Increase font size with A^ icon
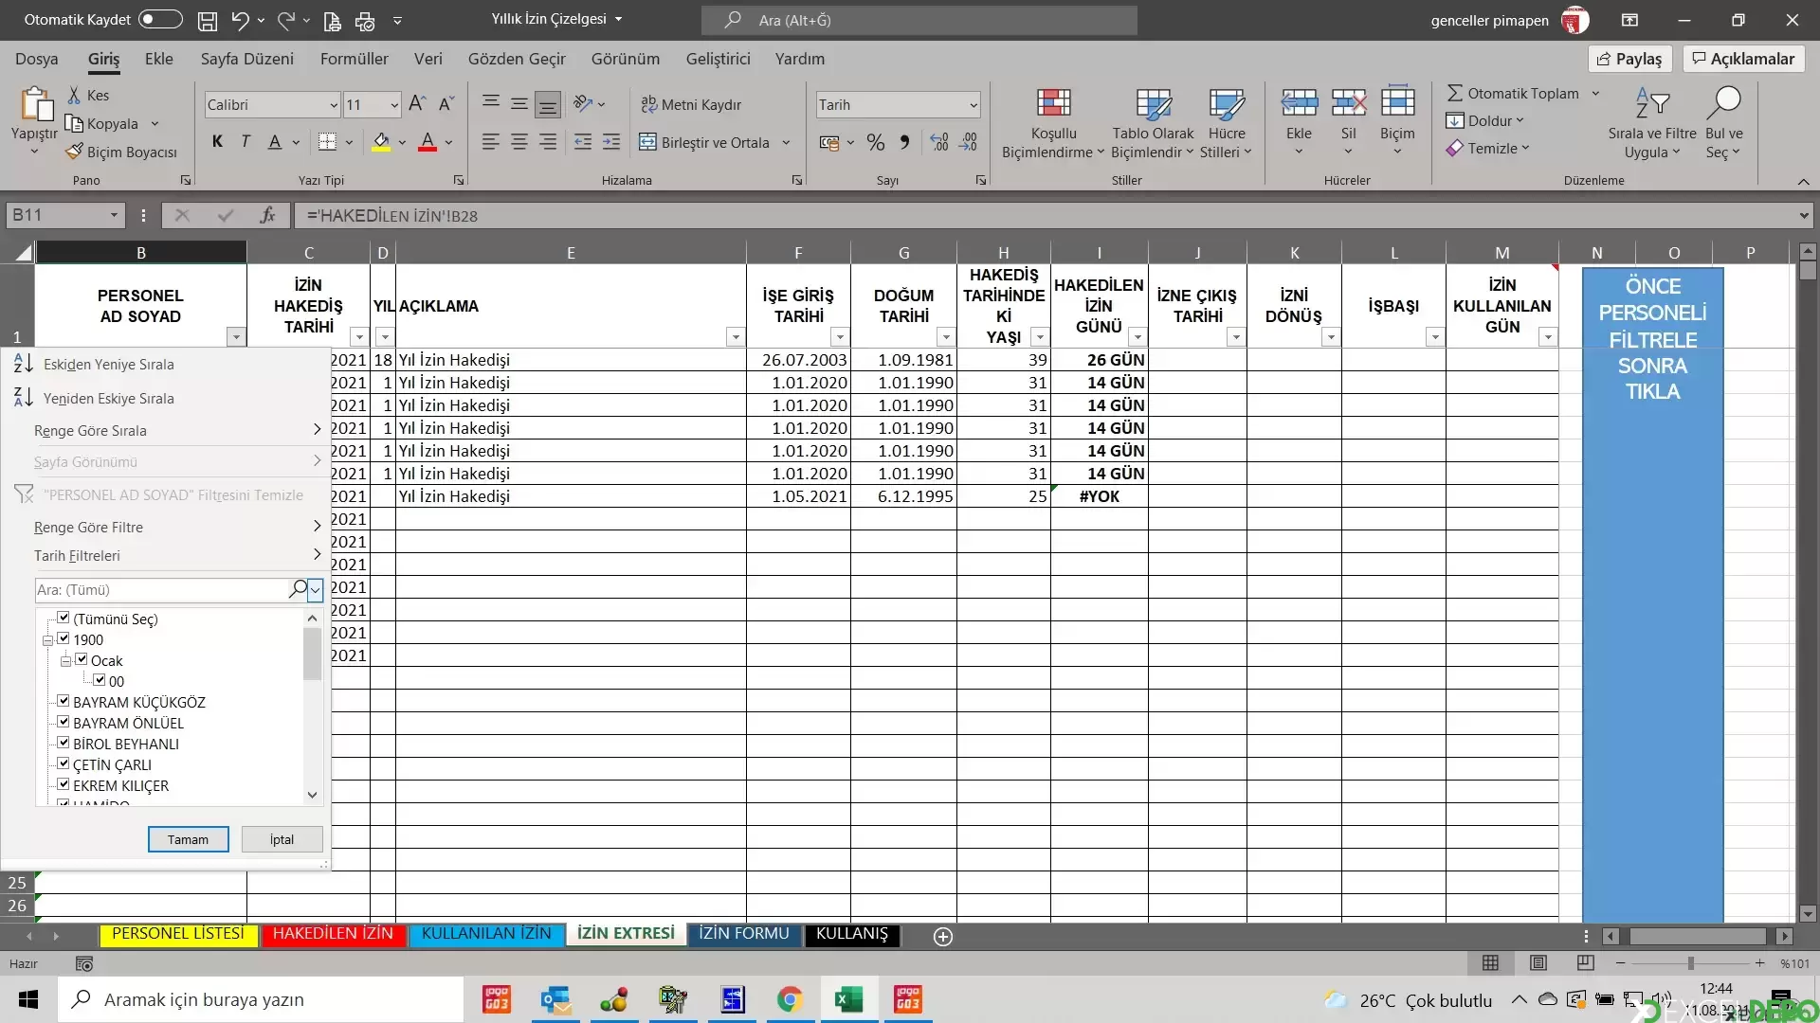The height and width of the screenshot is (1023, 1820). [x=417, y=104]
